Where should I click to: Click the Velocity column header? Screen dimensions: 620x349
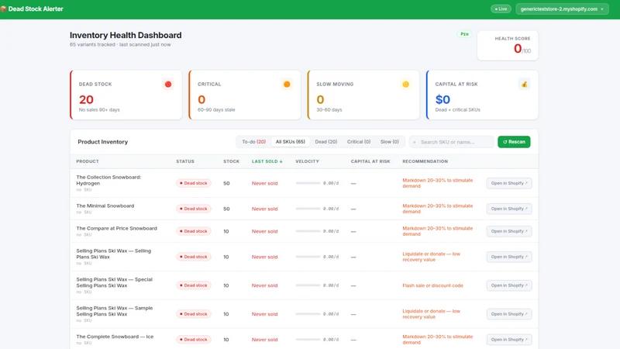(x=307, y=161)
